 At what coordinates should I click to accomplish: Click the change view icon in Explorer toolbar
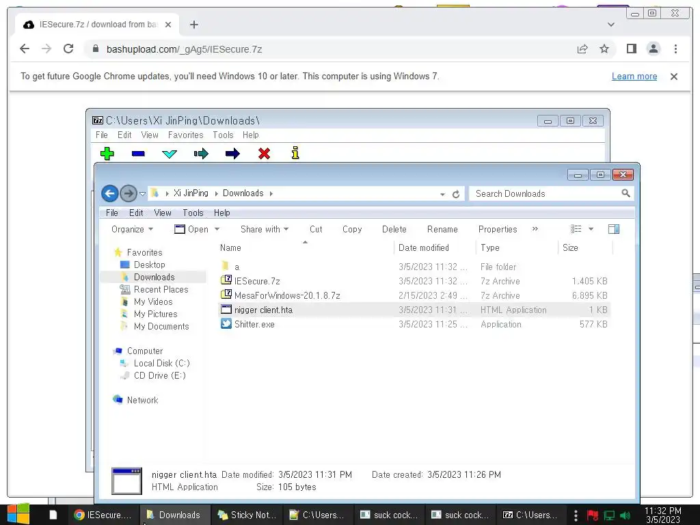click(x=576, y=229)
